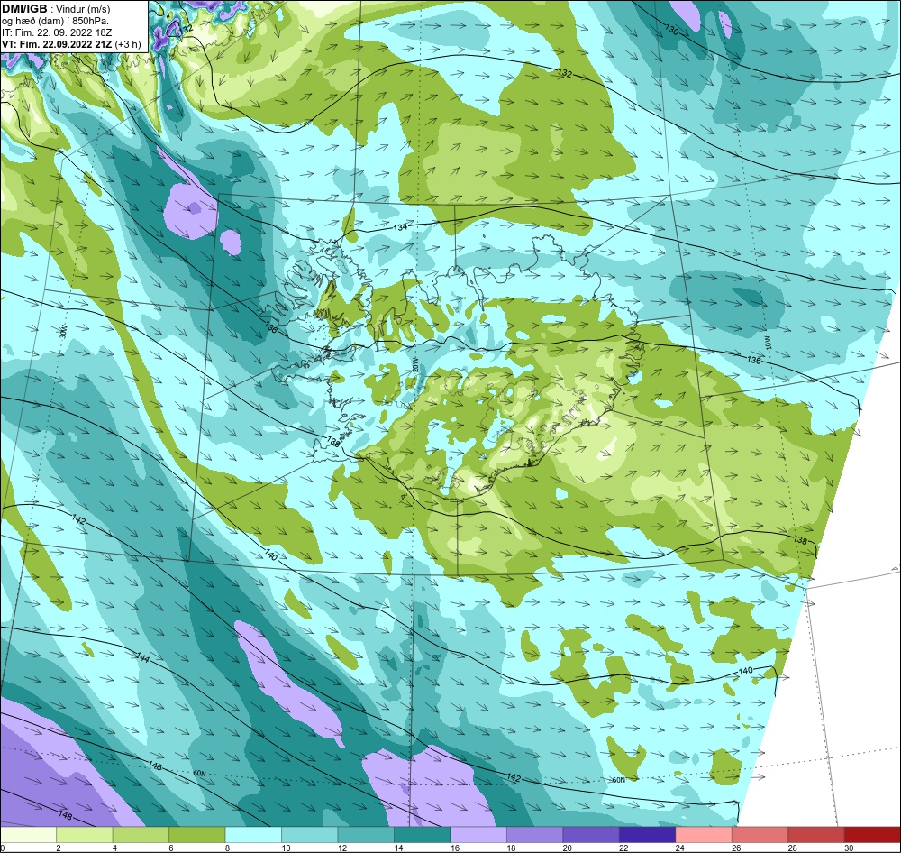Select the 136 contour label east of Iceland
The image size is (901, 853).
754,360
